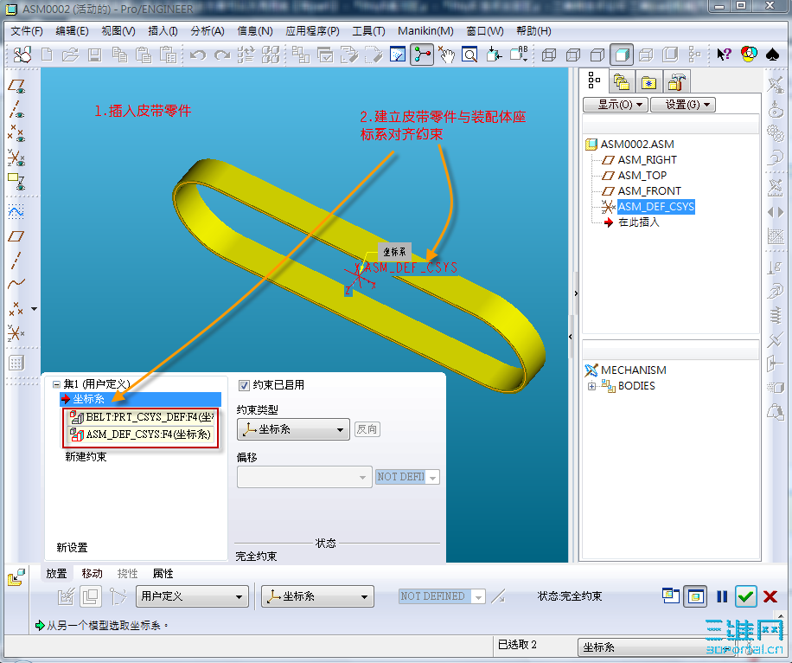Toggle wireframe display mode icon
The image size is (792, 663).
549,55
